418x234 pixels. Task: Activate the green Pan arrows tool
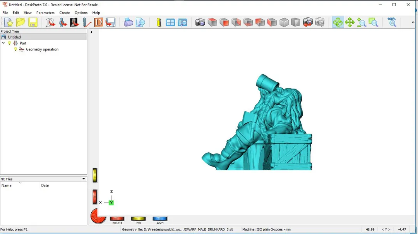click(349, 22)
